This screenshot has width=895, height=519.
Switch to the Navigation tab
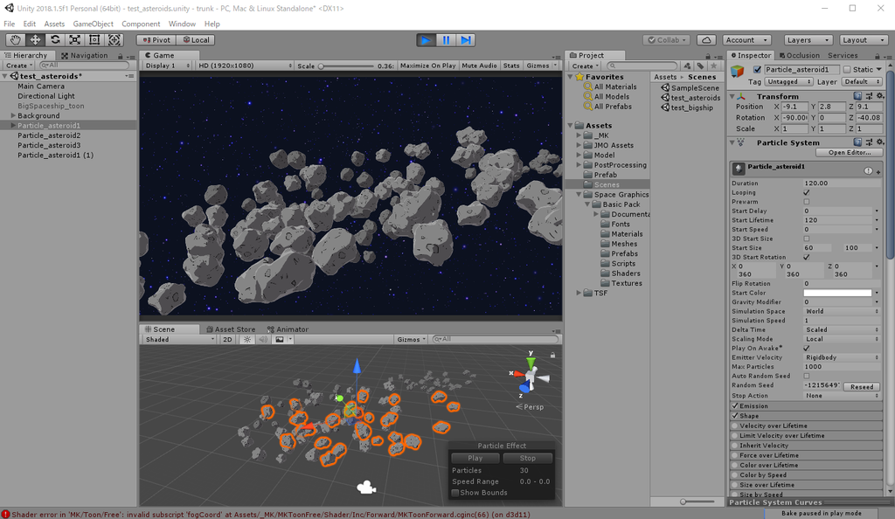pyautogui.click(x=85, y=55)
